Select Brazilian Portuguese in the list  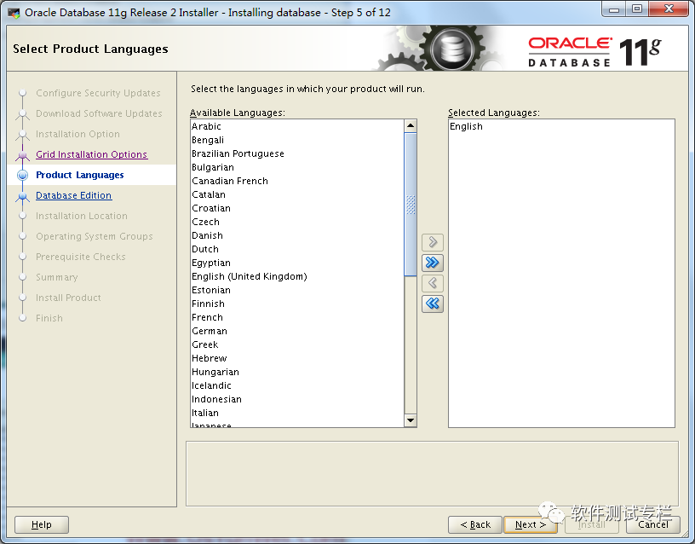tap(297, 153)
